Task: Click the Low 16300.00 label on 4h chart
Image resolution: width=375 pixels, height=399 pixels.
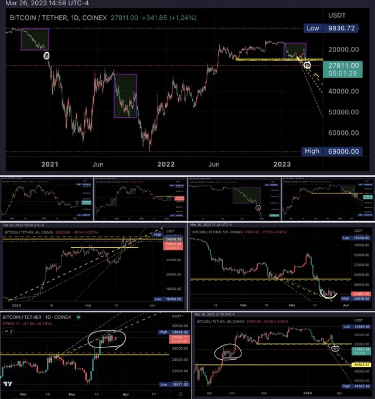Action: tap(168, 299)
